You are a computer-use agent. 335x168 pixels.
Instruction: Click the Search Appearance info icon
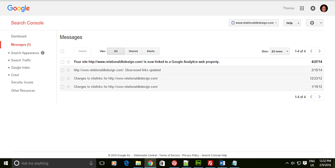tap(43, 53)
